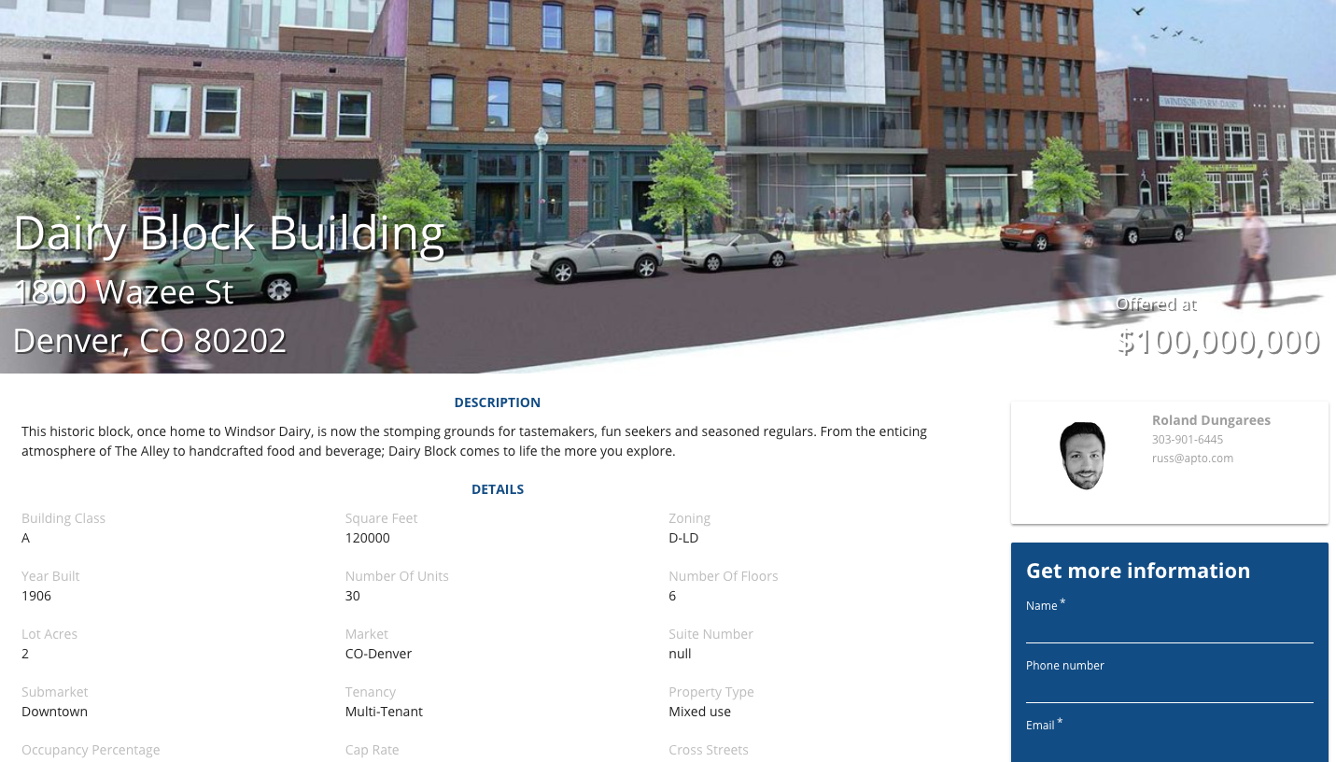Click the Property Type value Mixed use
The width and height of the screenshot is (1336, 762).
click(x=699, y=712)
